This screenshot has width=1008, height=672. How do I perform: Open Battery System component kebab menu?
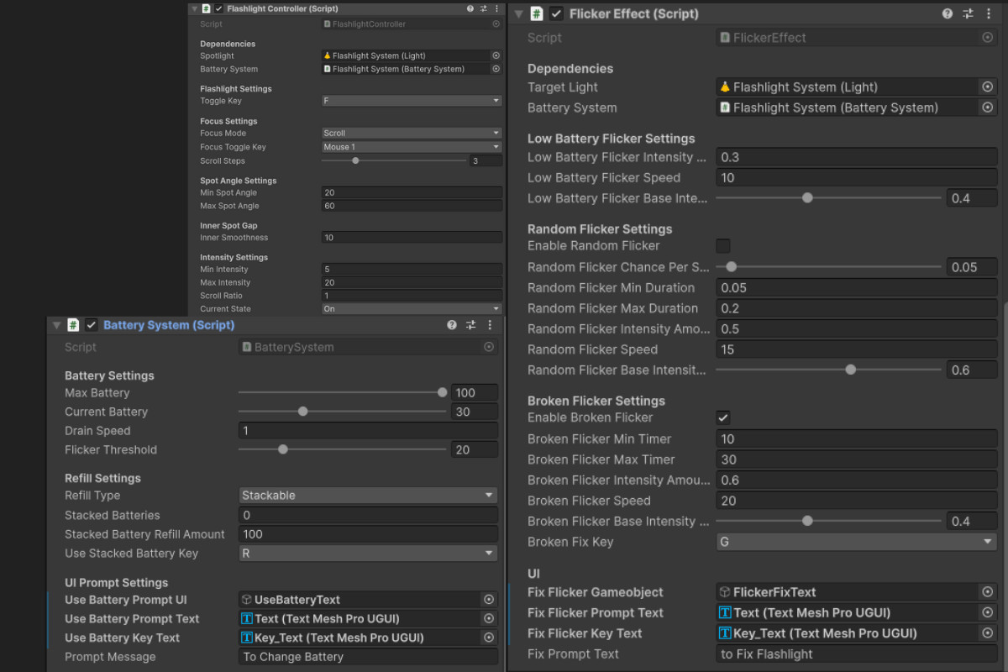(x=490, y=325)
